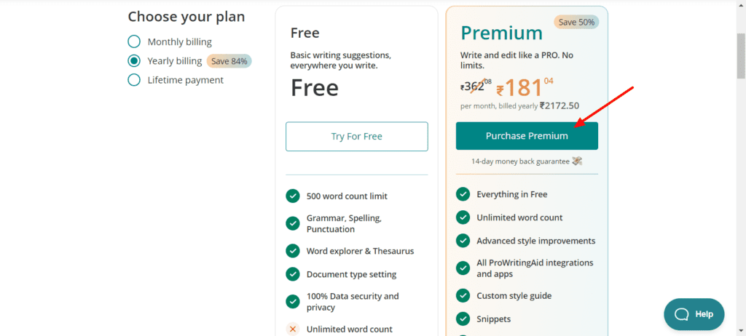Choose the Lifetime payment radio option
Viewport: 746px width, 336px height.
click(134, 80)
